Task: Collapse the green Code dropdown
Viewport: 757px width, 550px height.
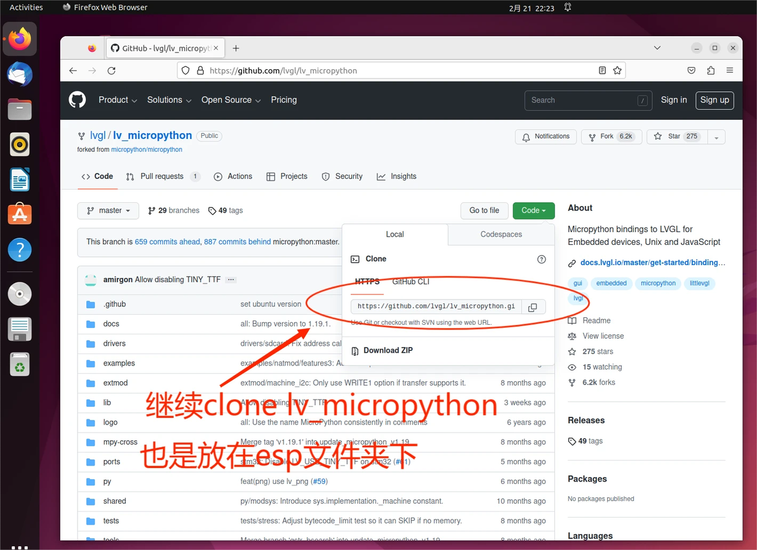Action: coord(533,211)
